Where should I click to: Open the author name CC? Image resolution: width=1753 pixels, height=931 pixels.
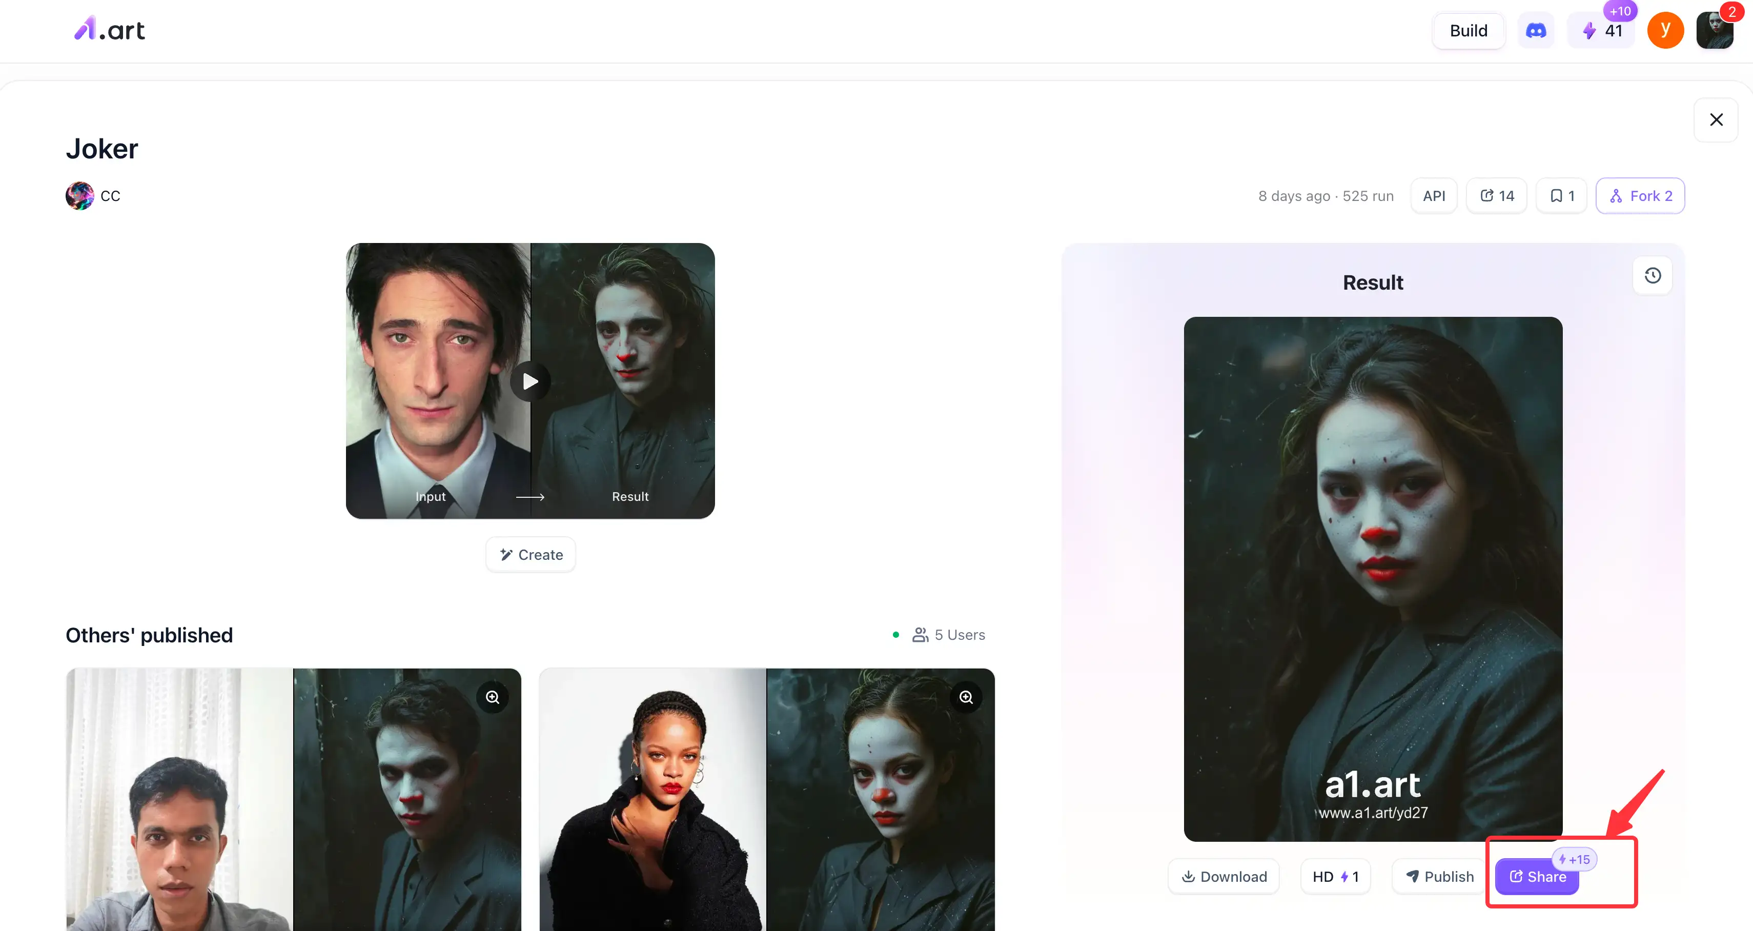pyautogui.click(x=110, y=196)
